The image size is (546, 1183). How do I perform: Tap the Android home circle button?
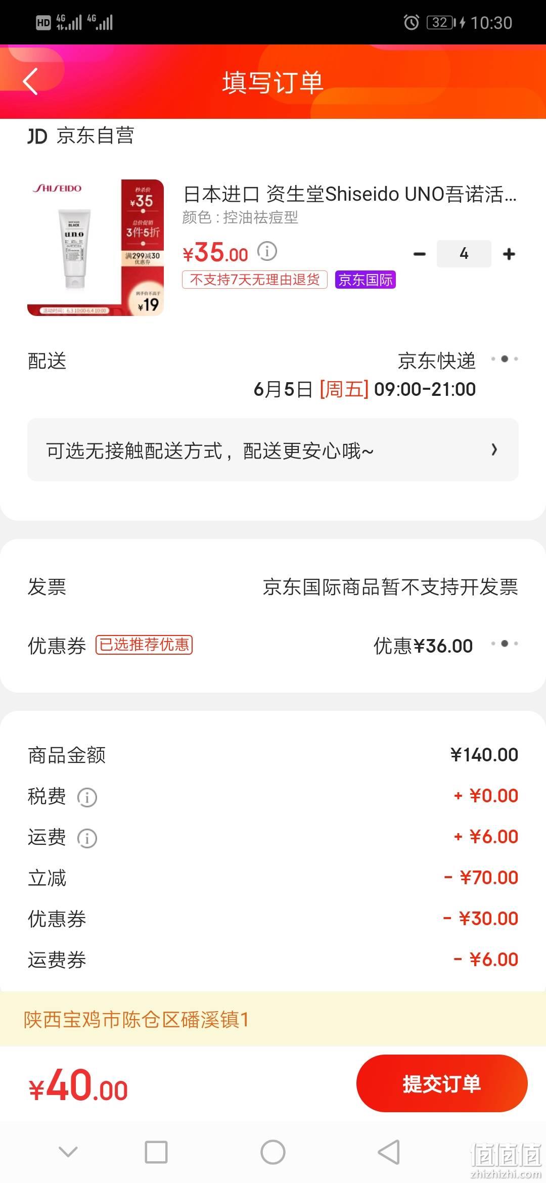point(273,1153)
